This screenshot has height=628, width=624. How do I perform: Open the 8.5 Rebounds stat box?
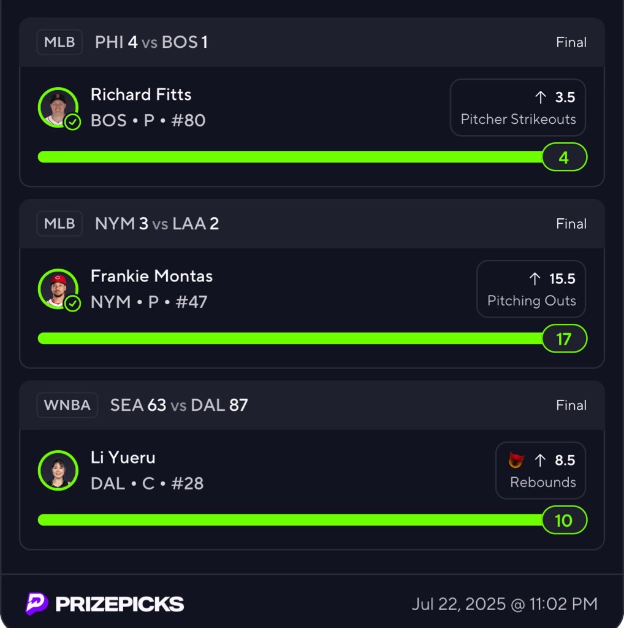click(541, 470)
